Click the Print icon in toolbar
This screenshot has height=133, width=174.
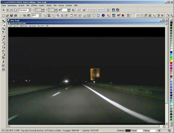click(15, 15)
